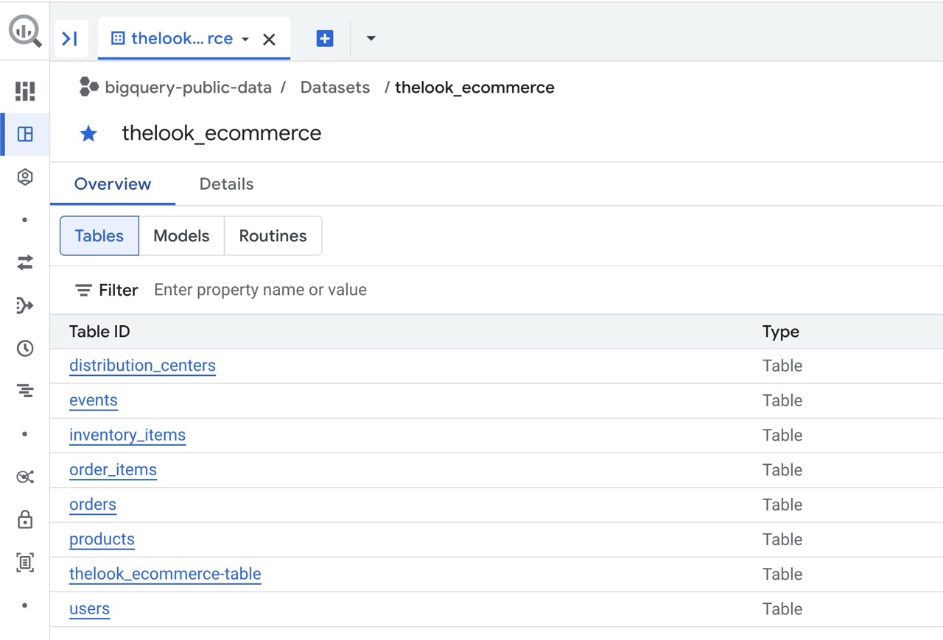Close the thelook_ecommerce tab
The width and height of the screenshot is (943, 640).
[x=270, y=39]
